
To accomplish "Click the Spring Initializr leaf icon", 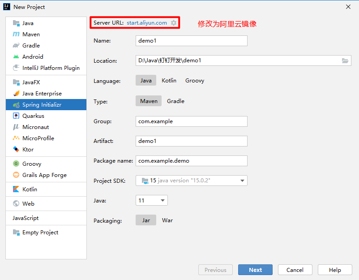I will (16, 105).
